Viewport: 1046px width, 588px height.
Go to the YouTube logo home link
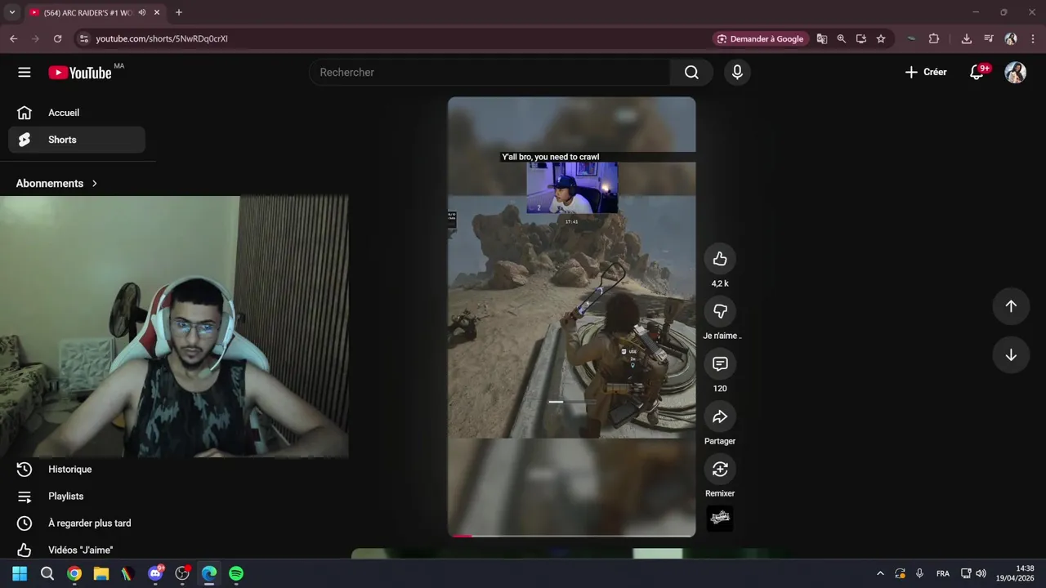click(80, 73)
